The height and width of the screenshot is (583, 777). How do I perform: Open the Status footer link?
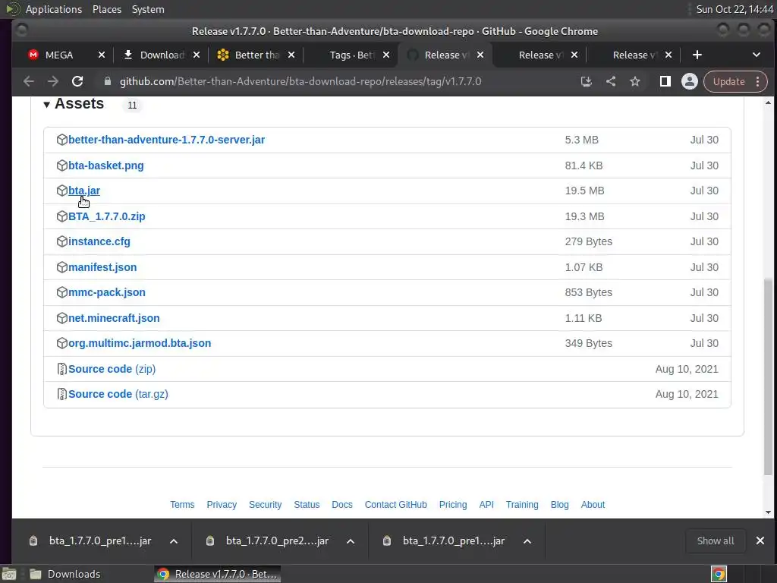coord(307,504)
